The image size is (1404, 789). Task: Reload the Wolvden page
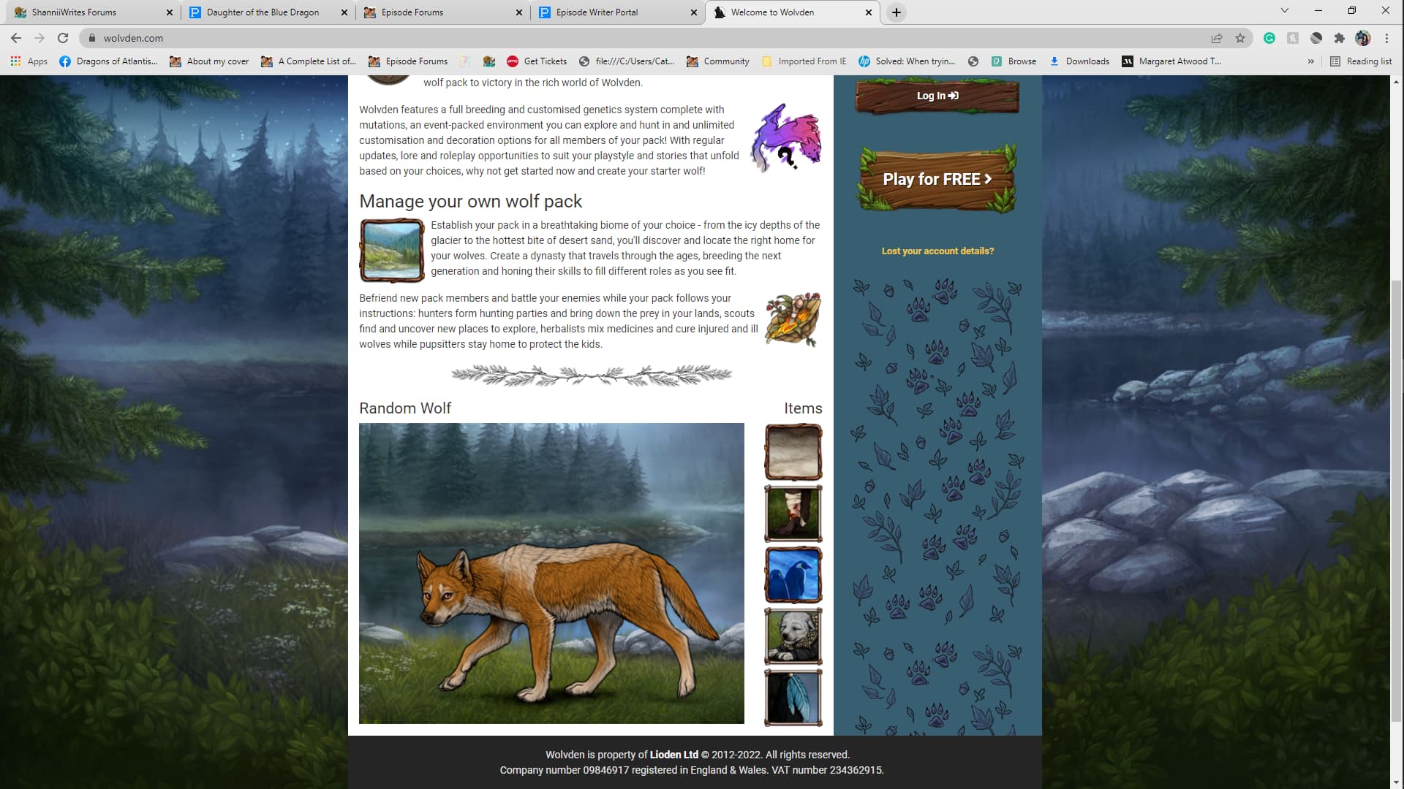(x=63, y=38)
